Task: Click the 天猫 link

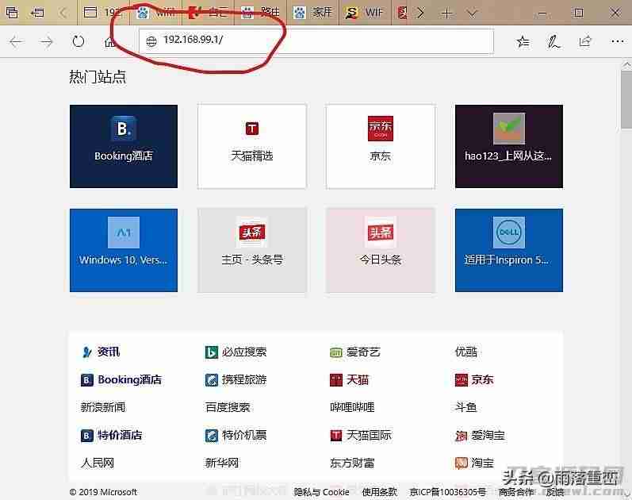Action: pyautogui.click(x=358, y=379)
